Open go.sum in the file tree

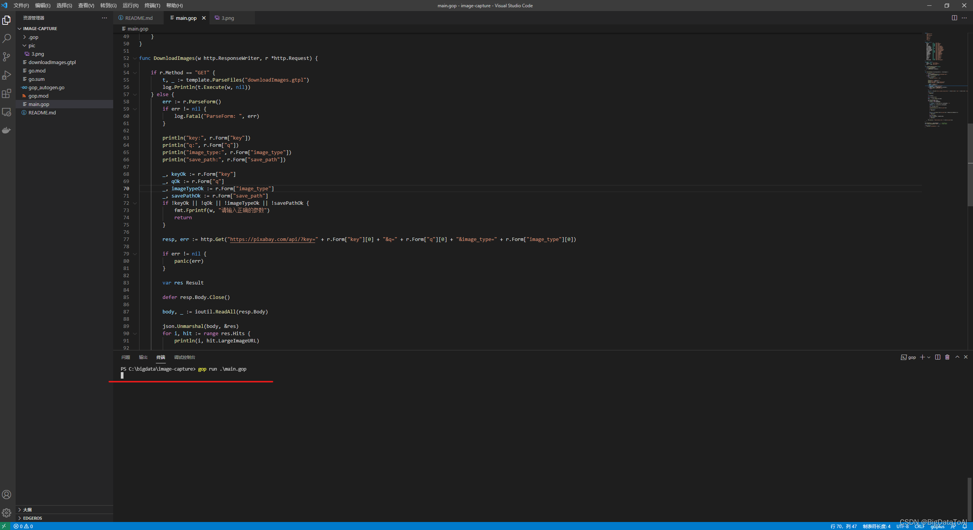coord(64,79)
